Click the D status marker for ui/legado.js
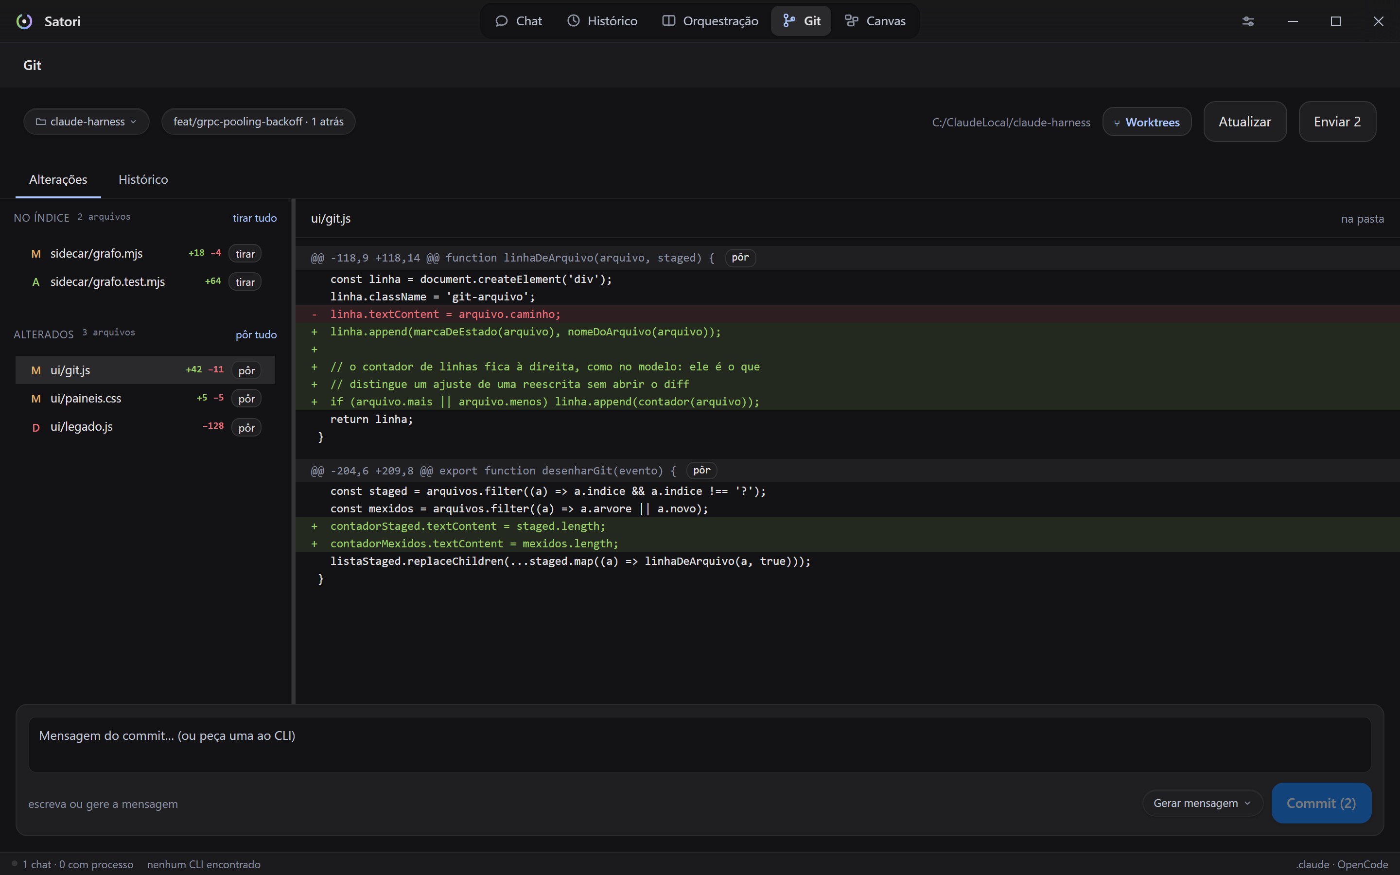Image resolution: width=1400 pixels, height=875 pixels. [x=36, y=428]
